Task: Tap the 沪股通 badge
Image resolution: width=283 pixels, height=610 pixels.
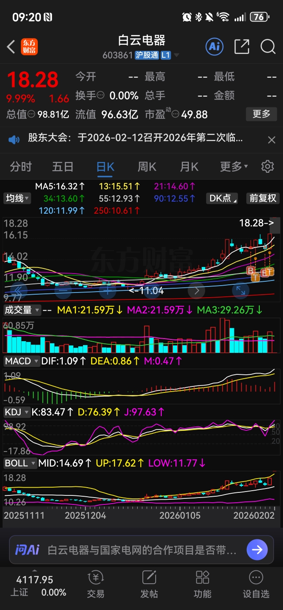Action: pyautogui.click(x=147, y=55)
